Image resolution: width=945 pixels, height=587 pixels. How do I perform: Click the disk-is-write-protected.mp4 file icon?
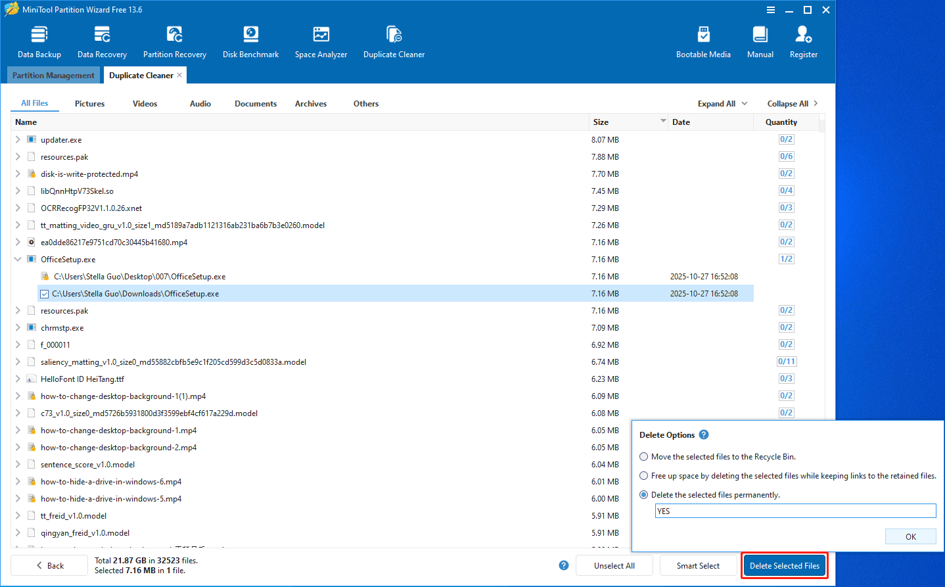(x=32, y=174)
